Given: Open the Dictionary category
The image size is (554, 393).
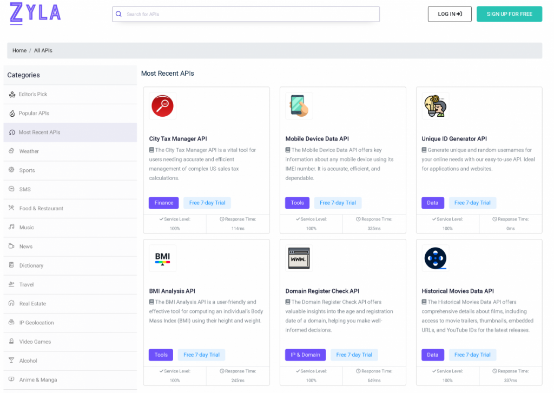Looking at the screenshot, I should [70, 266].
